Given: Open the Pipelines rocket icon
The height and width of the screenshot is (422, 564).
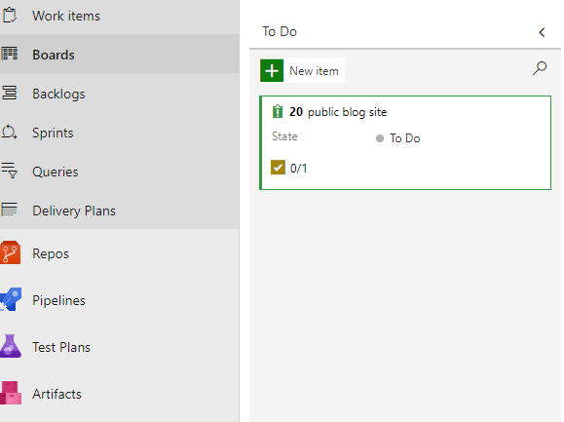Looking at the screenshot, I should [11, 299].
